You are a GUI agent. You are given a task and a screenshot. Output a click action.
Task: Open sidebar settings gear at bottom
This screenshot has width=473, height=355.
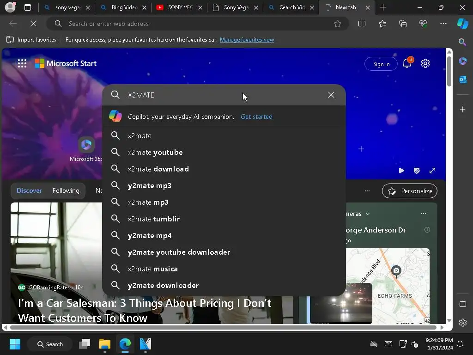[463, 323]
